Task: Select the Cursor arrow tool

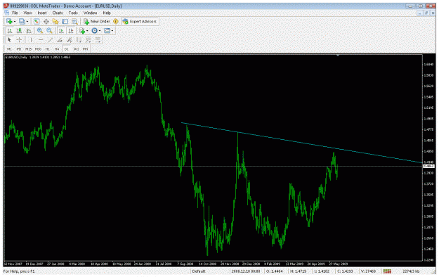Action: [x=9, y=40]
